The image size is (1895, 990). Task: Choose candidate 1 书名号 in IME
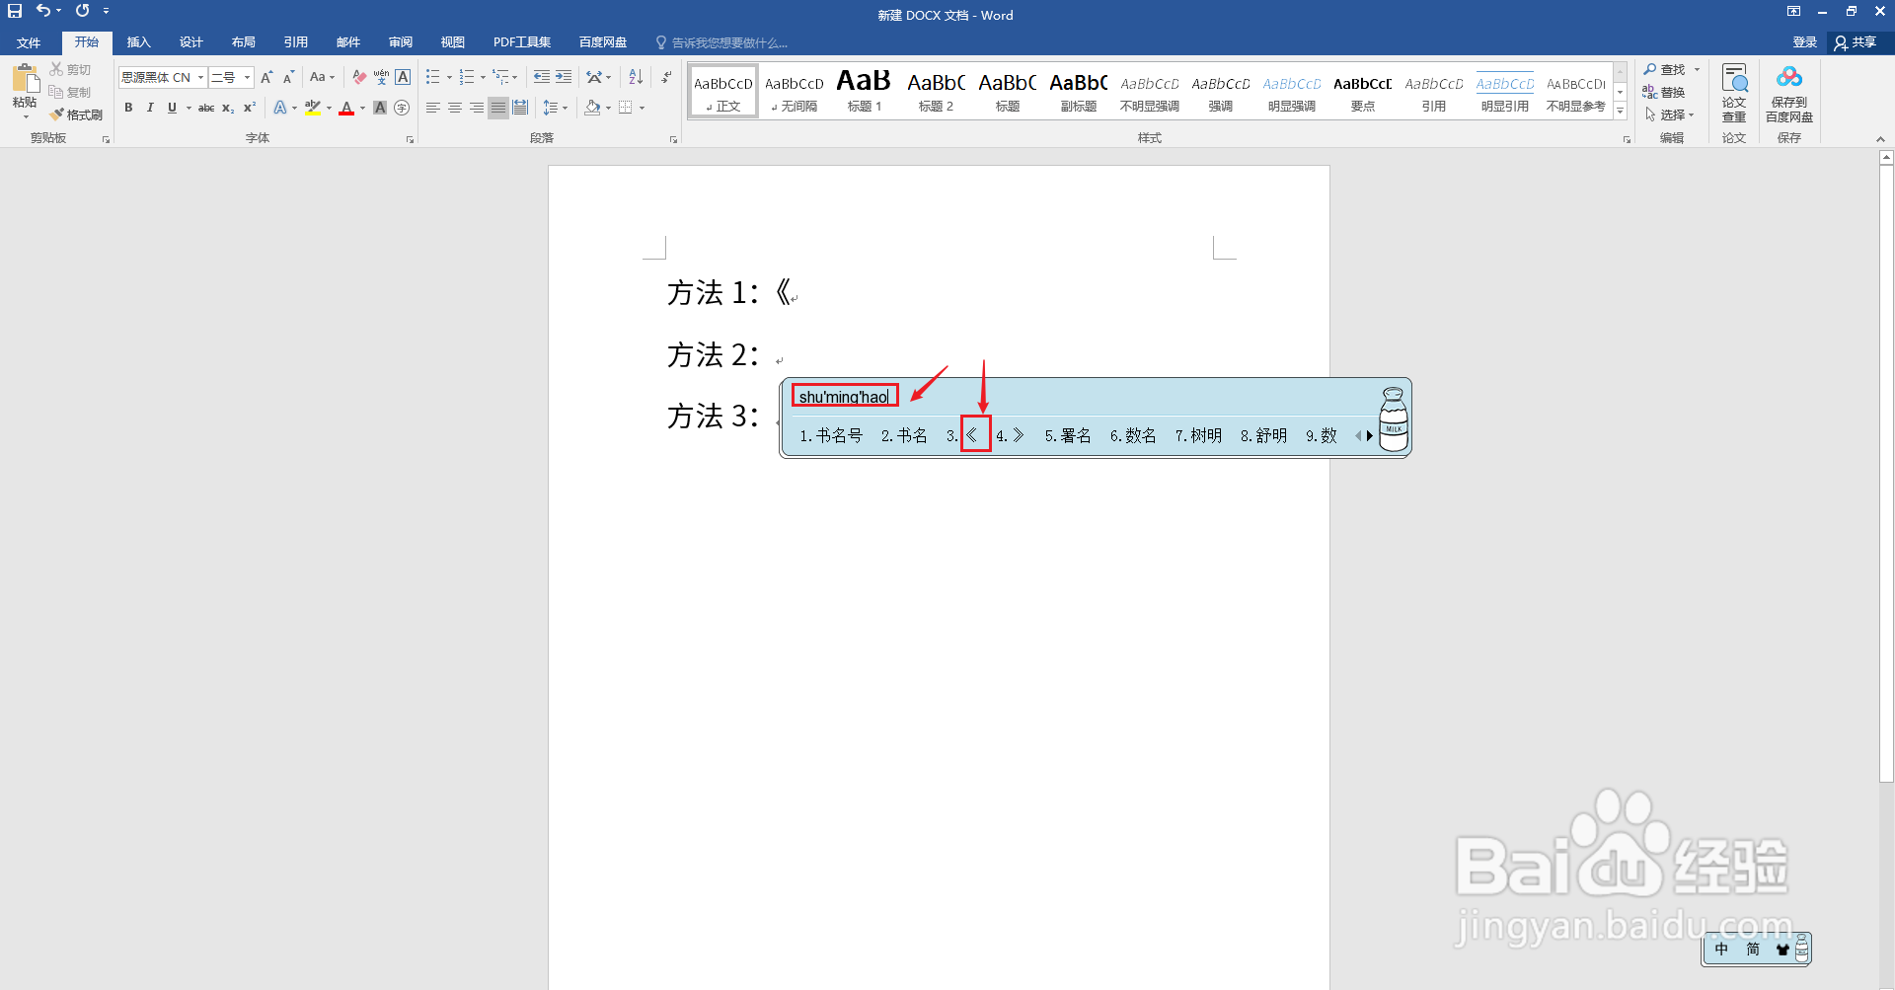point(831,435)
